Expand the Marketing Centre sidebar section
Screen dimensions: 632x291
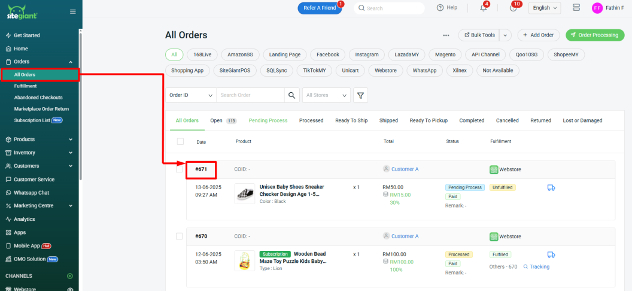(71, 205)
